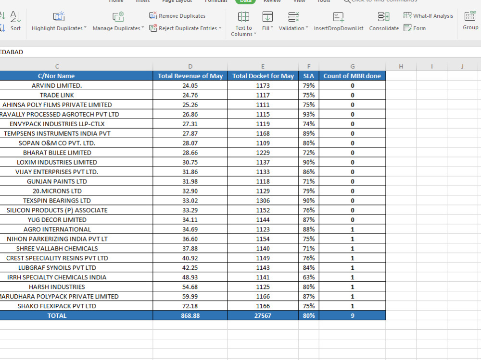The image size is (481, 360).
Task: Open the Form tool
Action: click(415, 28)
